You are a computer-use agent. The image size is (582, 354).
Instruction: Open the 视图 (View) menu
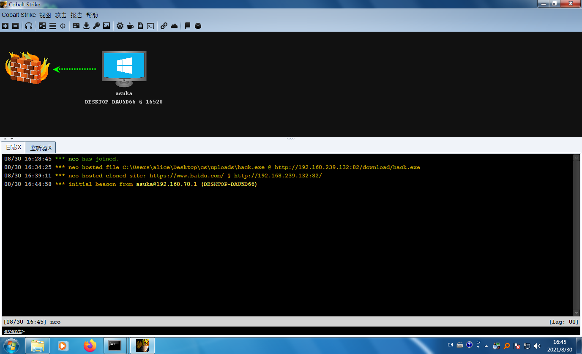45,15
